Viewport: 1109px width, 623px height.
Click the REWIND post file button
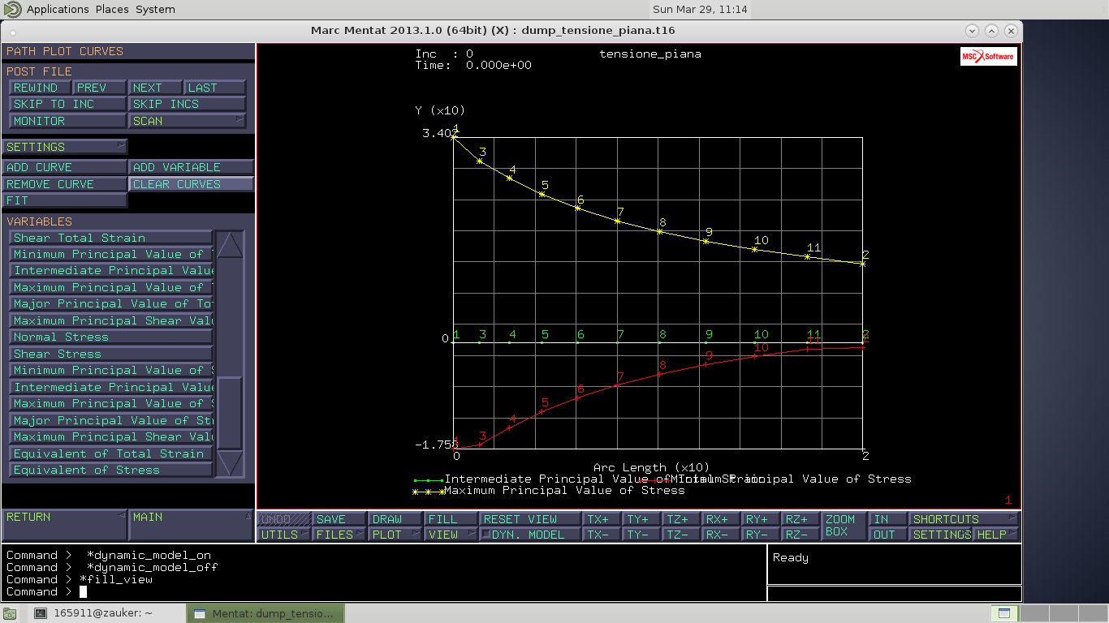coord(40,88)
